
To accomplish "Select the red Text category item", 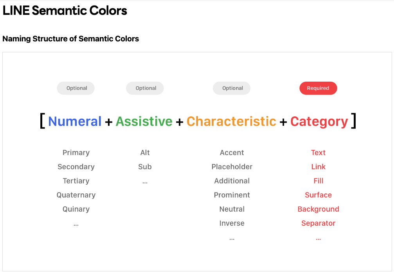I will pyautogui.click(x=318, y=153).
